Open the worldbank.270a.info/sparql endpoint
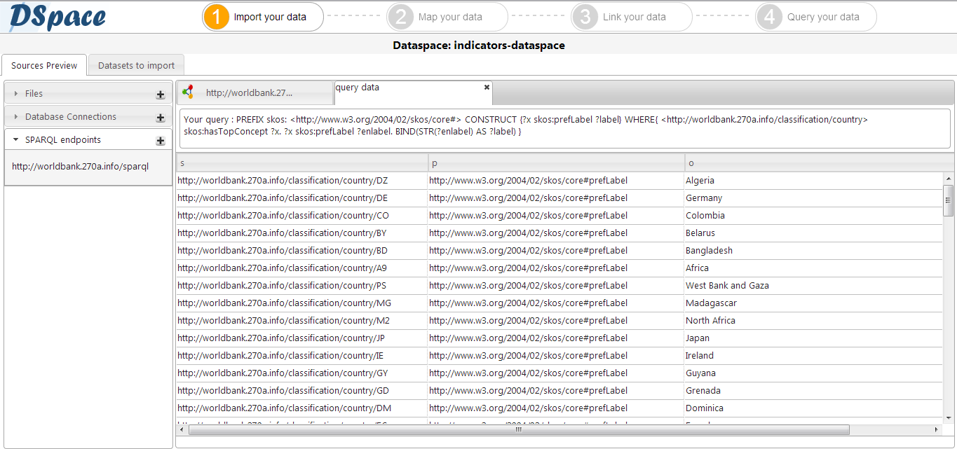This screenshot has width=957, height=449. tap(80, 167)
